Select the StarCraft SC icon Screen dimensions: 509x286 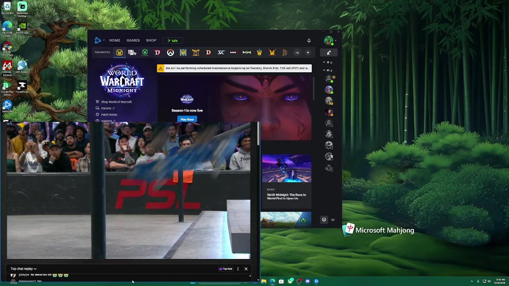click(221, 52)
